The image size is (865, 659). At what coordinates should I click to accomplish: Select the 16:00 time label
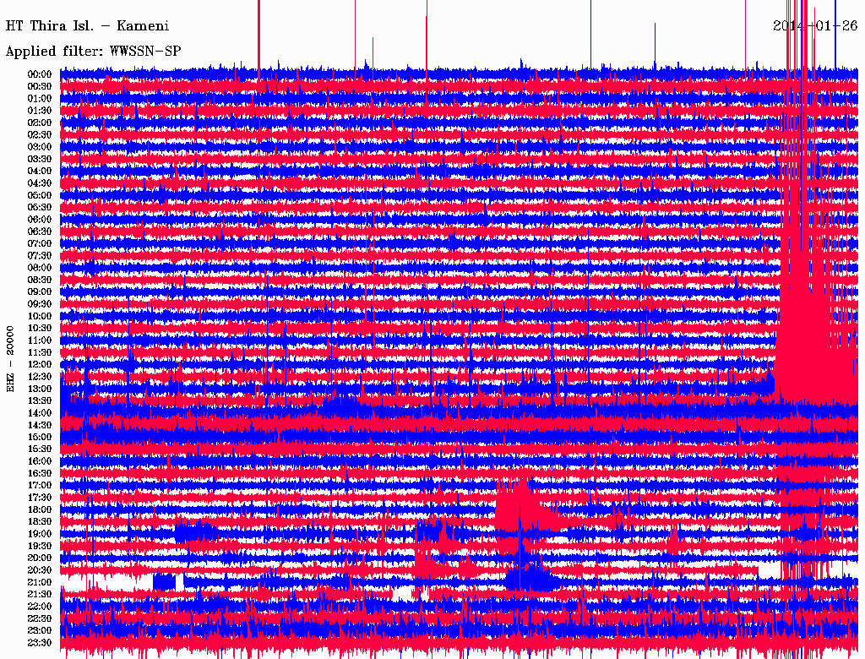[40, 461]
